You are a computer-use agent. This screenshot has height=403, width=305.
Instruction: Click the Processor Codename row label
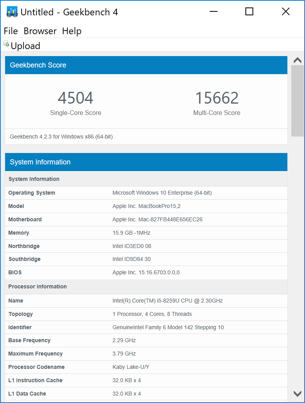tap(36, 367)
